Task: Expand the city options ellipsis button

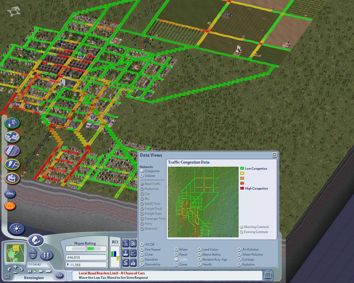Action: (x=59, y=275)
